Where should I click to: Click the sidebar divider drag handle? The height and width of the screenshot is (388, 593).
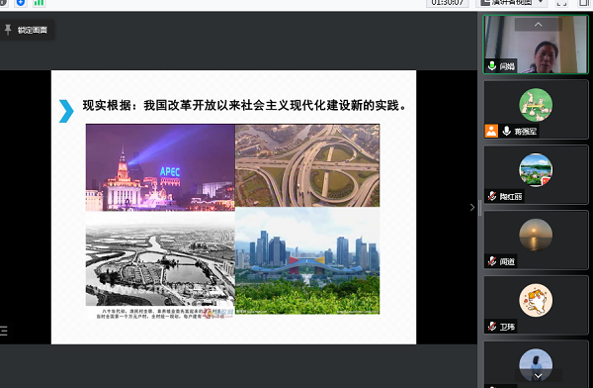480,208
